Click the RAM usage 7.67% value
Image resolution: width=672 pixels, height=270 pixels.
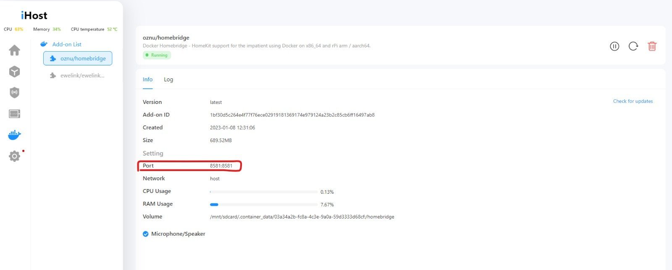(327, 205)
